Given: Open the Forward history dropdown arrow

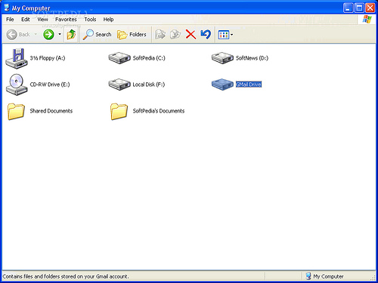Looking at the screenshot, I should 60,34.
